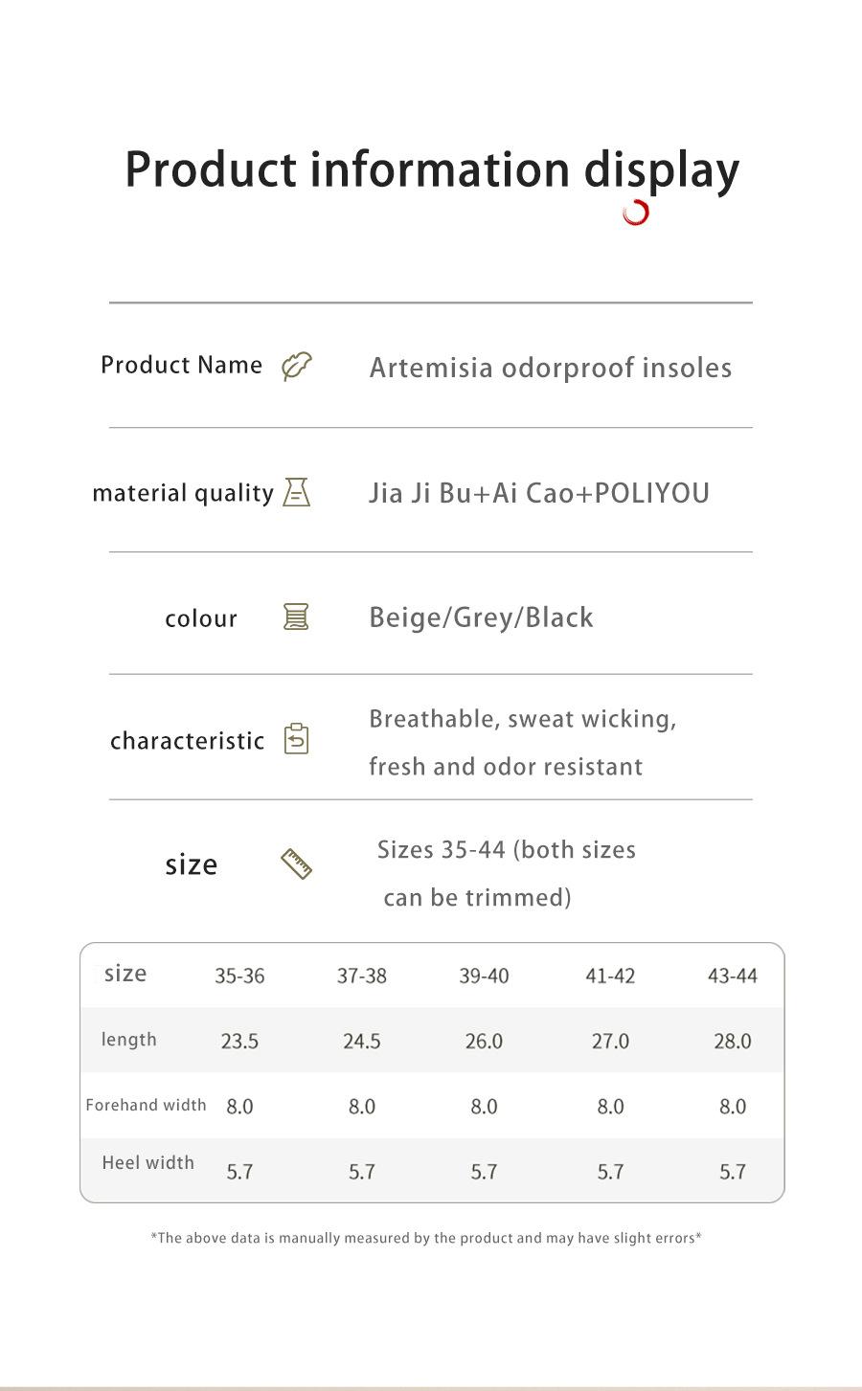Click the 'Beige/Grey/Black' colour text

[481, 617]
